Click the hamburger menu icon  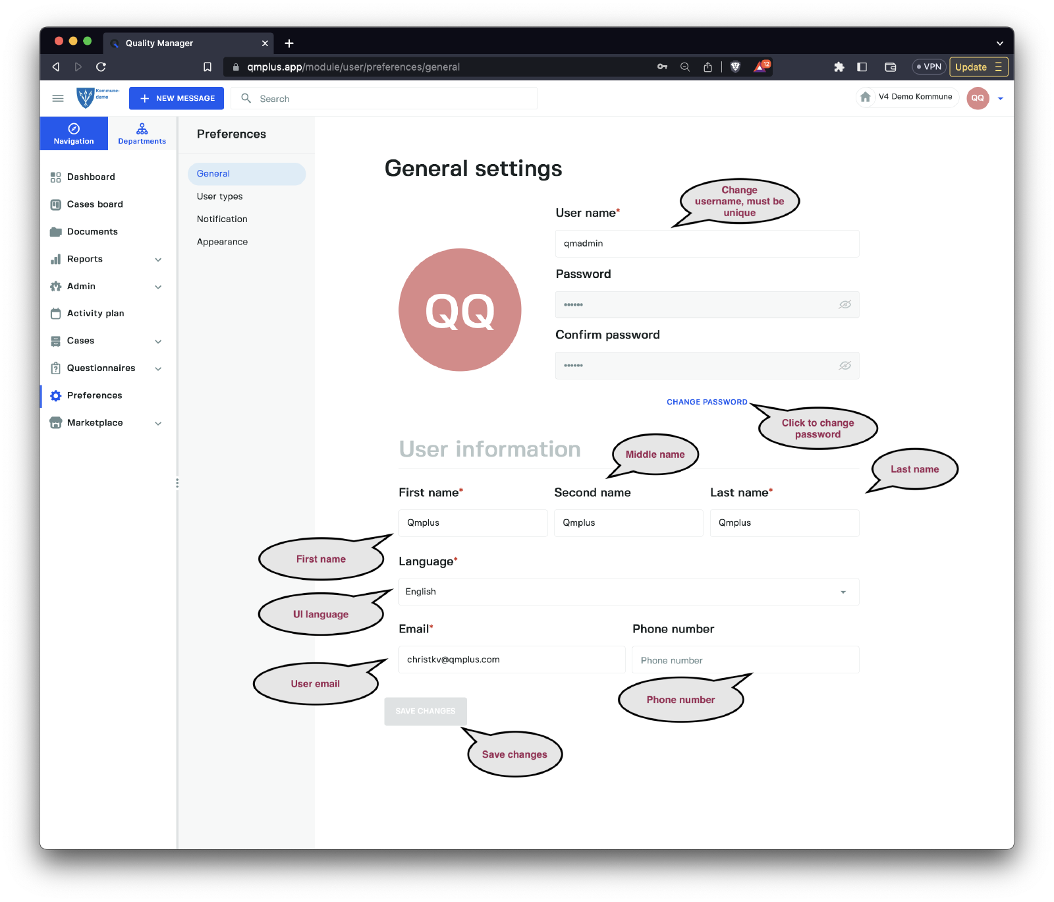coord(58,98)
